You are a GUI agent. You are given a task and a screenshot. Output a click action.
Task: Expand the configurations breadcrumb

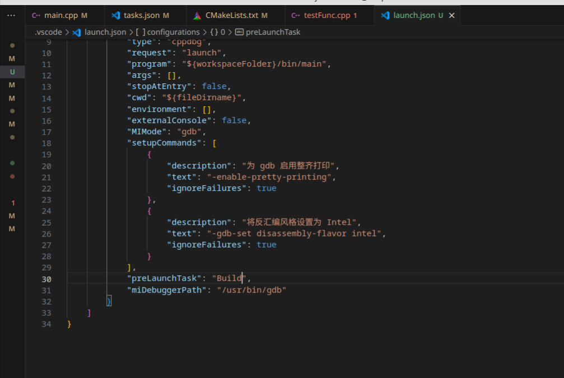tap(174, 32)
